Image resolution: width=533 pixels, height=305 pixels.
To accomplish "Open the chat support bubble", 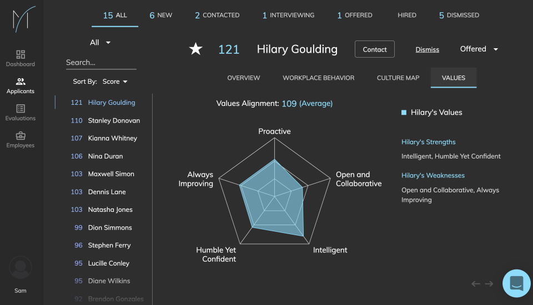I will click(516, 283).
